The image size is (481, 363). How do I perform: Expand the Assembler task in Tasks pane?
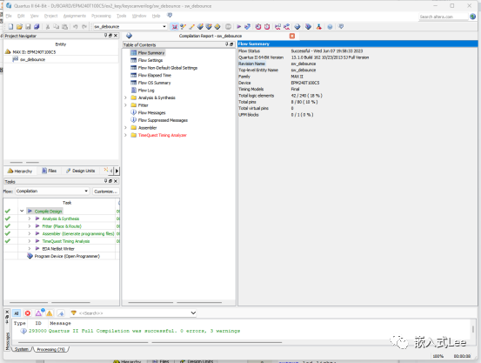pyautogui.click(x=30, y=233)
